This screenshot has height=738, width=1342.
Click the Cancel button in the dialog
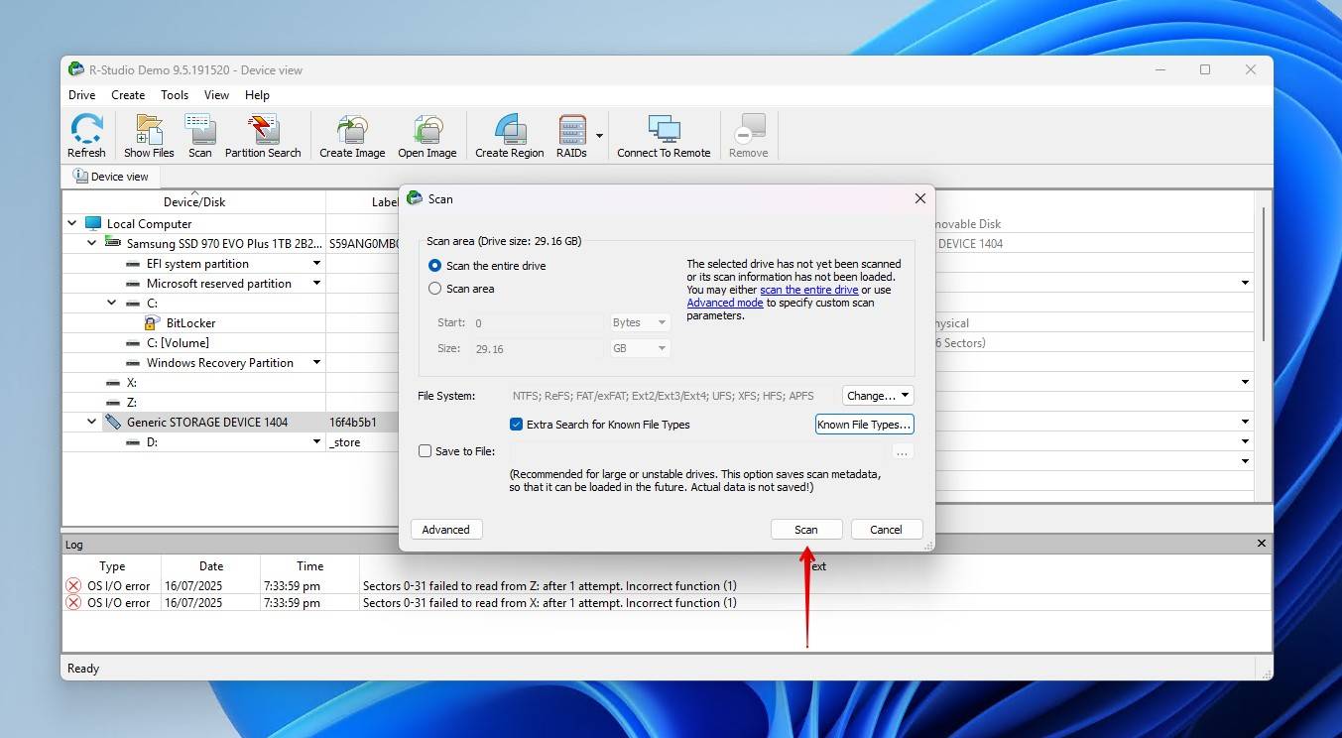pos(887,530)
